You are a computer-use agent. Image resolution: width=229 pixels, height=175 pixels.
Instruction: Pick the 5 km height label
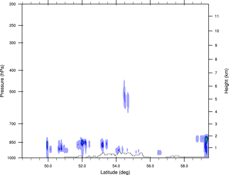[x=216, y=99]
